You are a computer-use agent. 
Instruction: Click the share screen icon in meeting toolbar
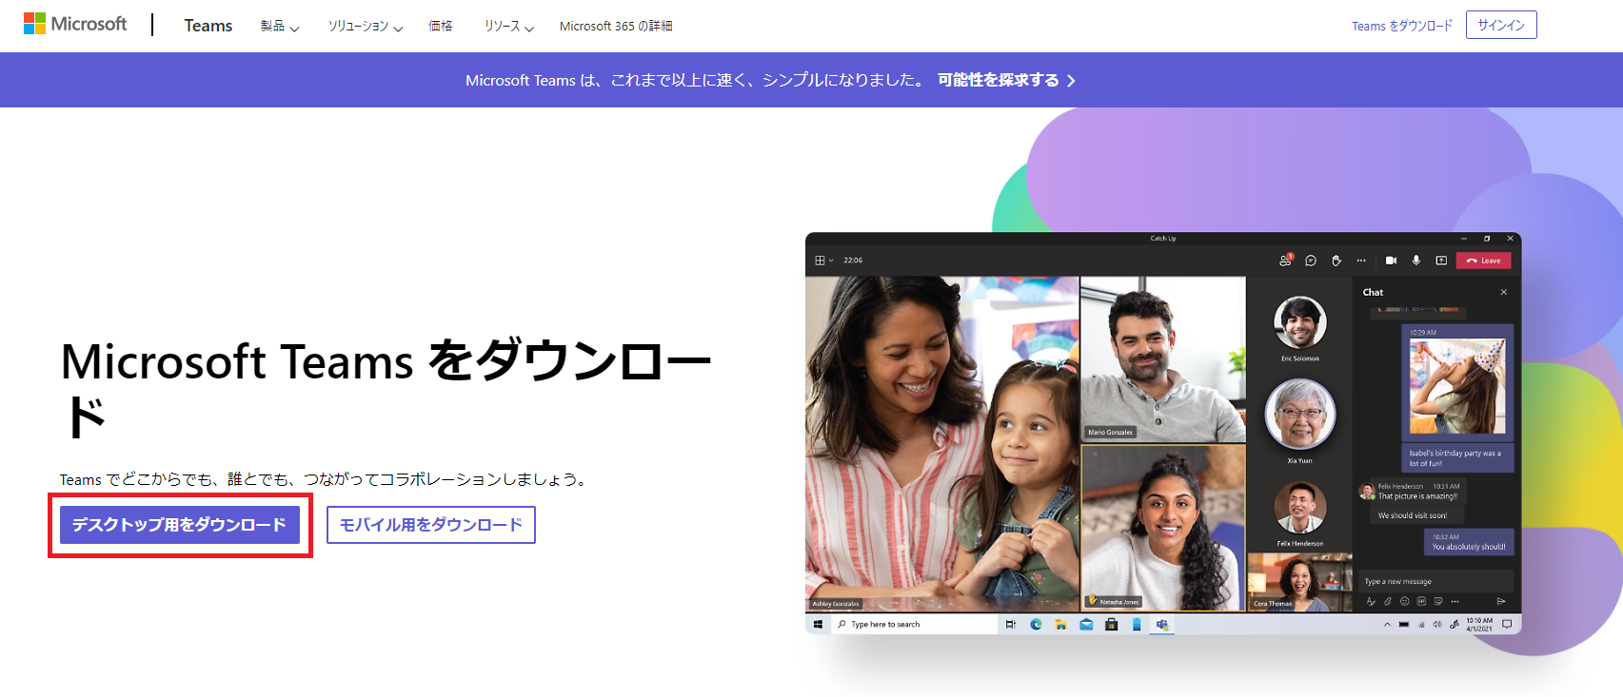(x=1441, y=261)
